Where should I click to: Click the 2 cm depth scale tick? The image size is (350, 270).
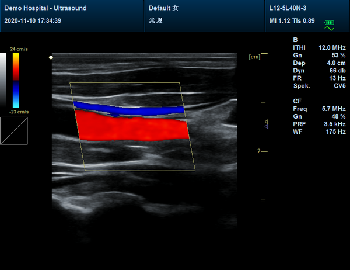tap(262, 151)
